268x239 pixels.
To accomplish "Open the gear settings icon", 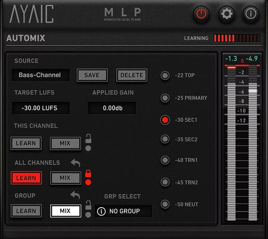I will 226,14.
